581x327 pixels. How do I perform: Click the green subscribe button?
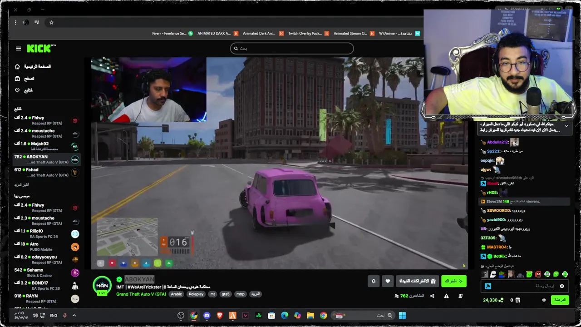pyautogui.click(x=453, y=281)
